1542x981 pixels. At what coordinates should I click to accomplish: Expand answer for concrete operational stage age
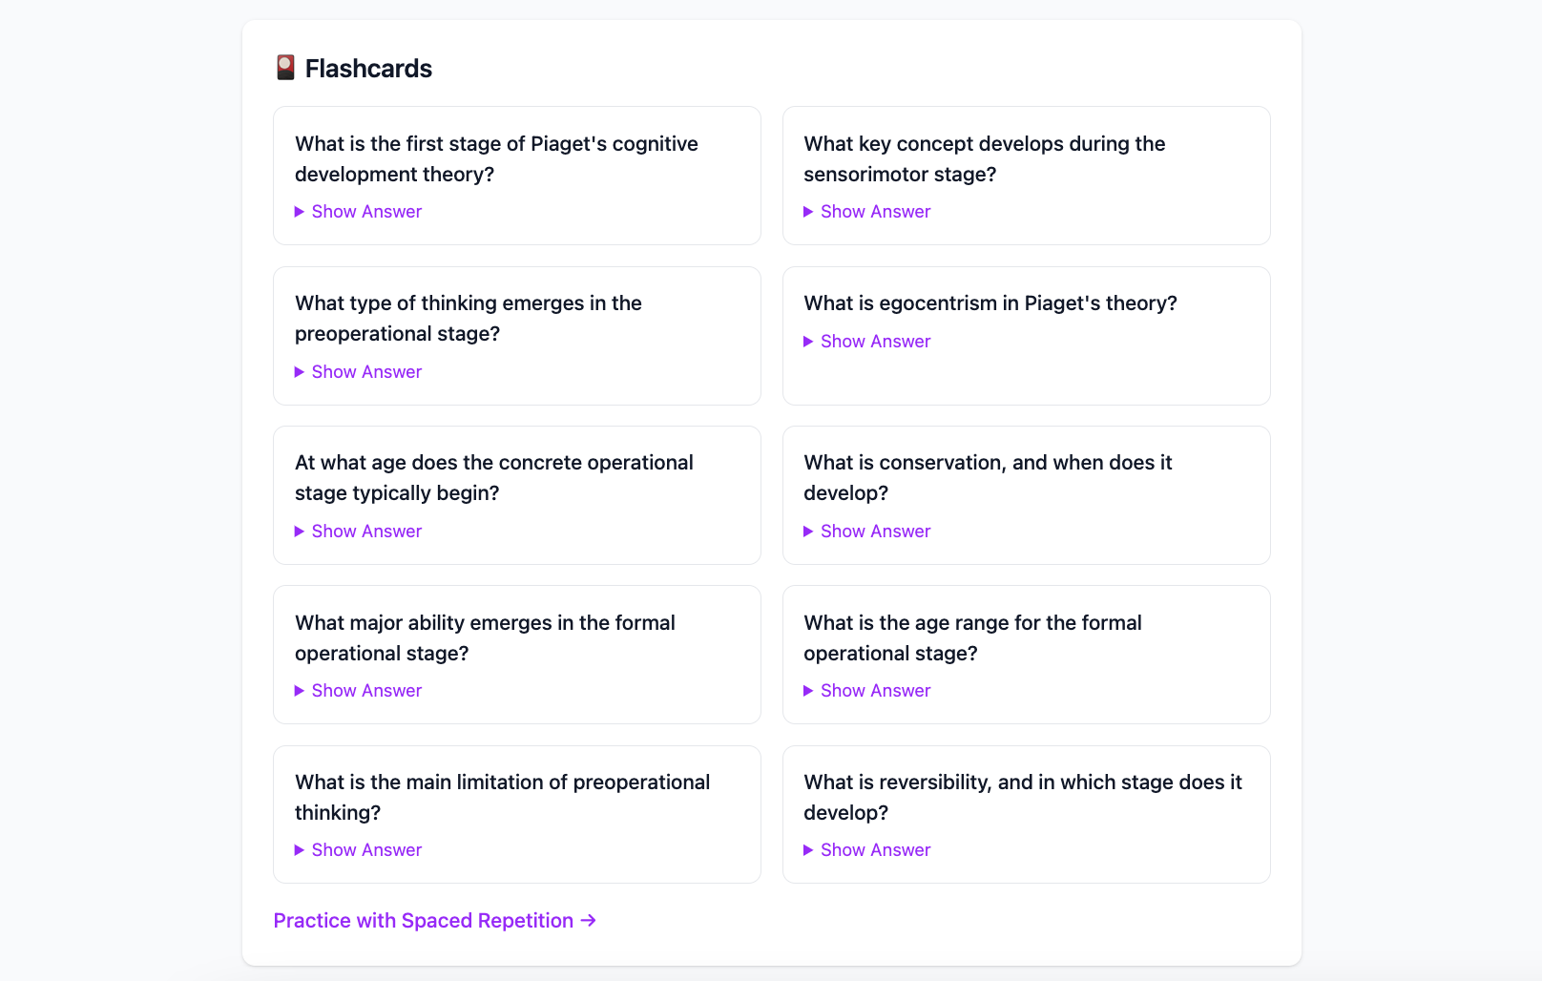pyautogui.click(x=366, y=532)
